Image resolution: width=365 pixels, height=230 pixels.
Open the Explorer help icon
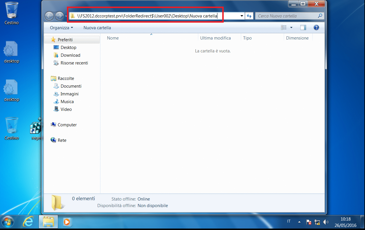[x=316, y=28]
